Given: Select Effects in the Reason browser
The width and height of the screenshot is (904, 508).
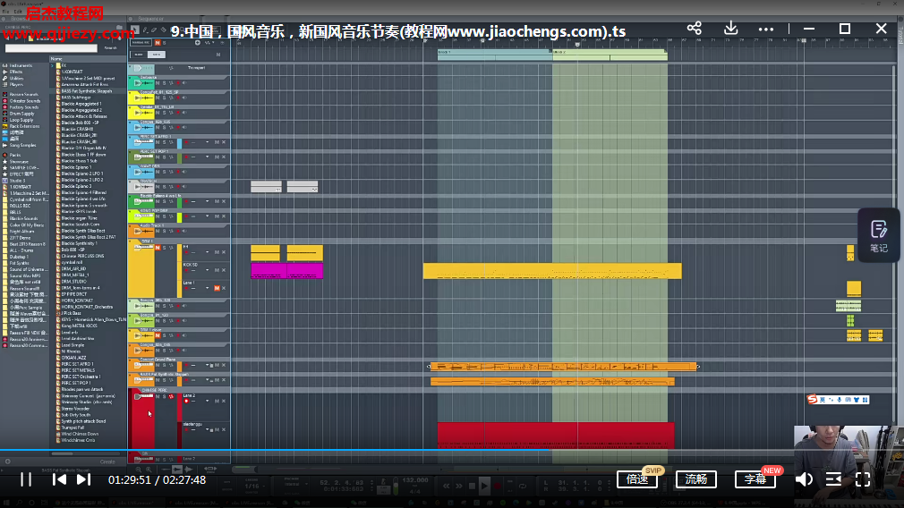Looking at the screenshot, I should pyautogui.click(x=16, y=72).
